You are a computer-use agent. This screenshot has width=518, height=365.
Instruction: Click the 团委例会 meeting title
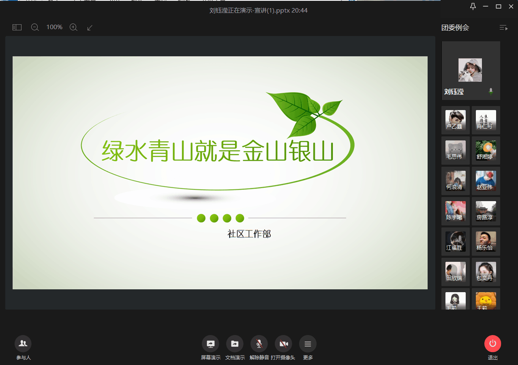pyautogui.click(x=455, y=28)
